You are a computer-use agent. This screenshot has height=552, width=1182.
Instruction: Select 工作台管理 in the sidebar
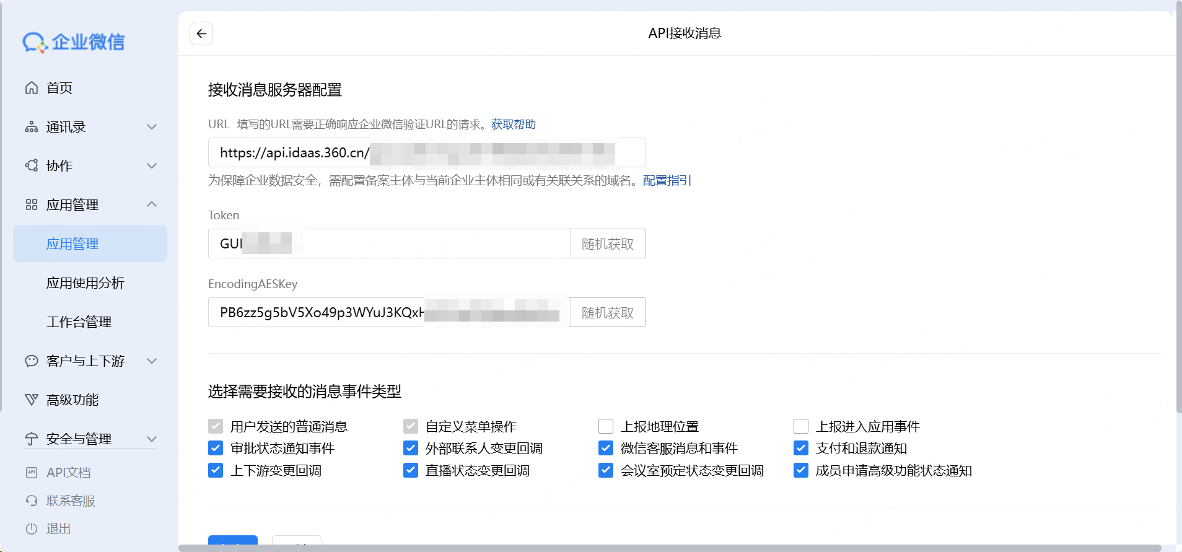79,322
